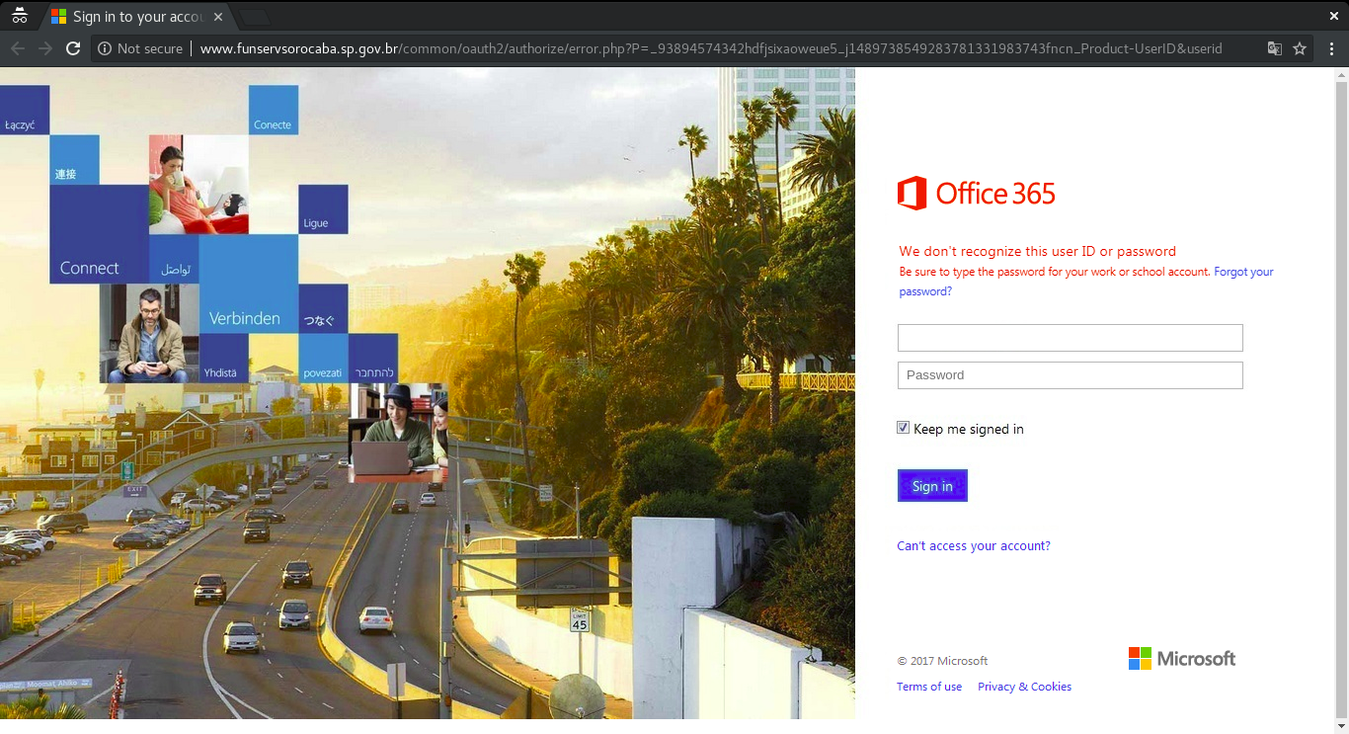Click the incognito icon in title bar

(x=20, y=16)
